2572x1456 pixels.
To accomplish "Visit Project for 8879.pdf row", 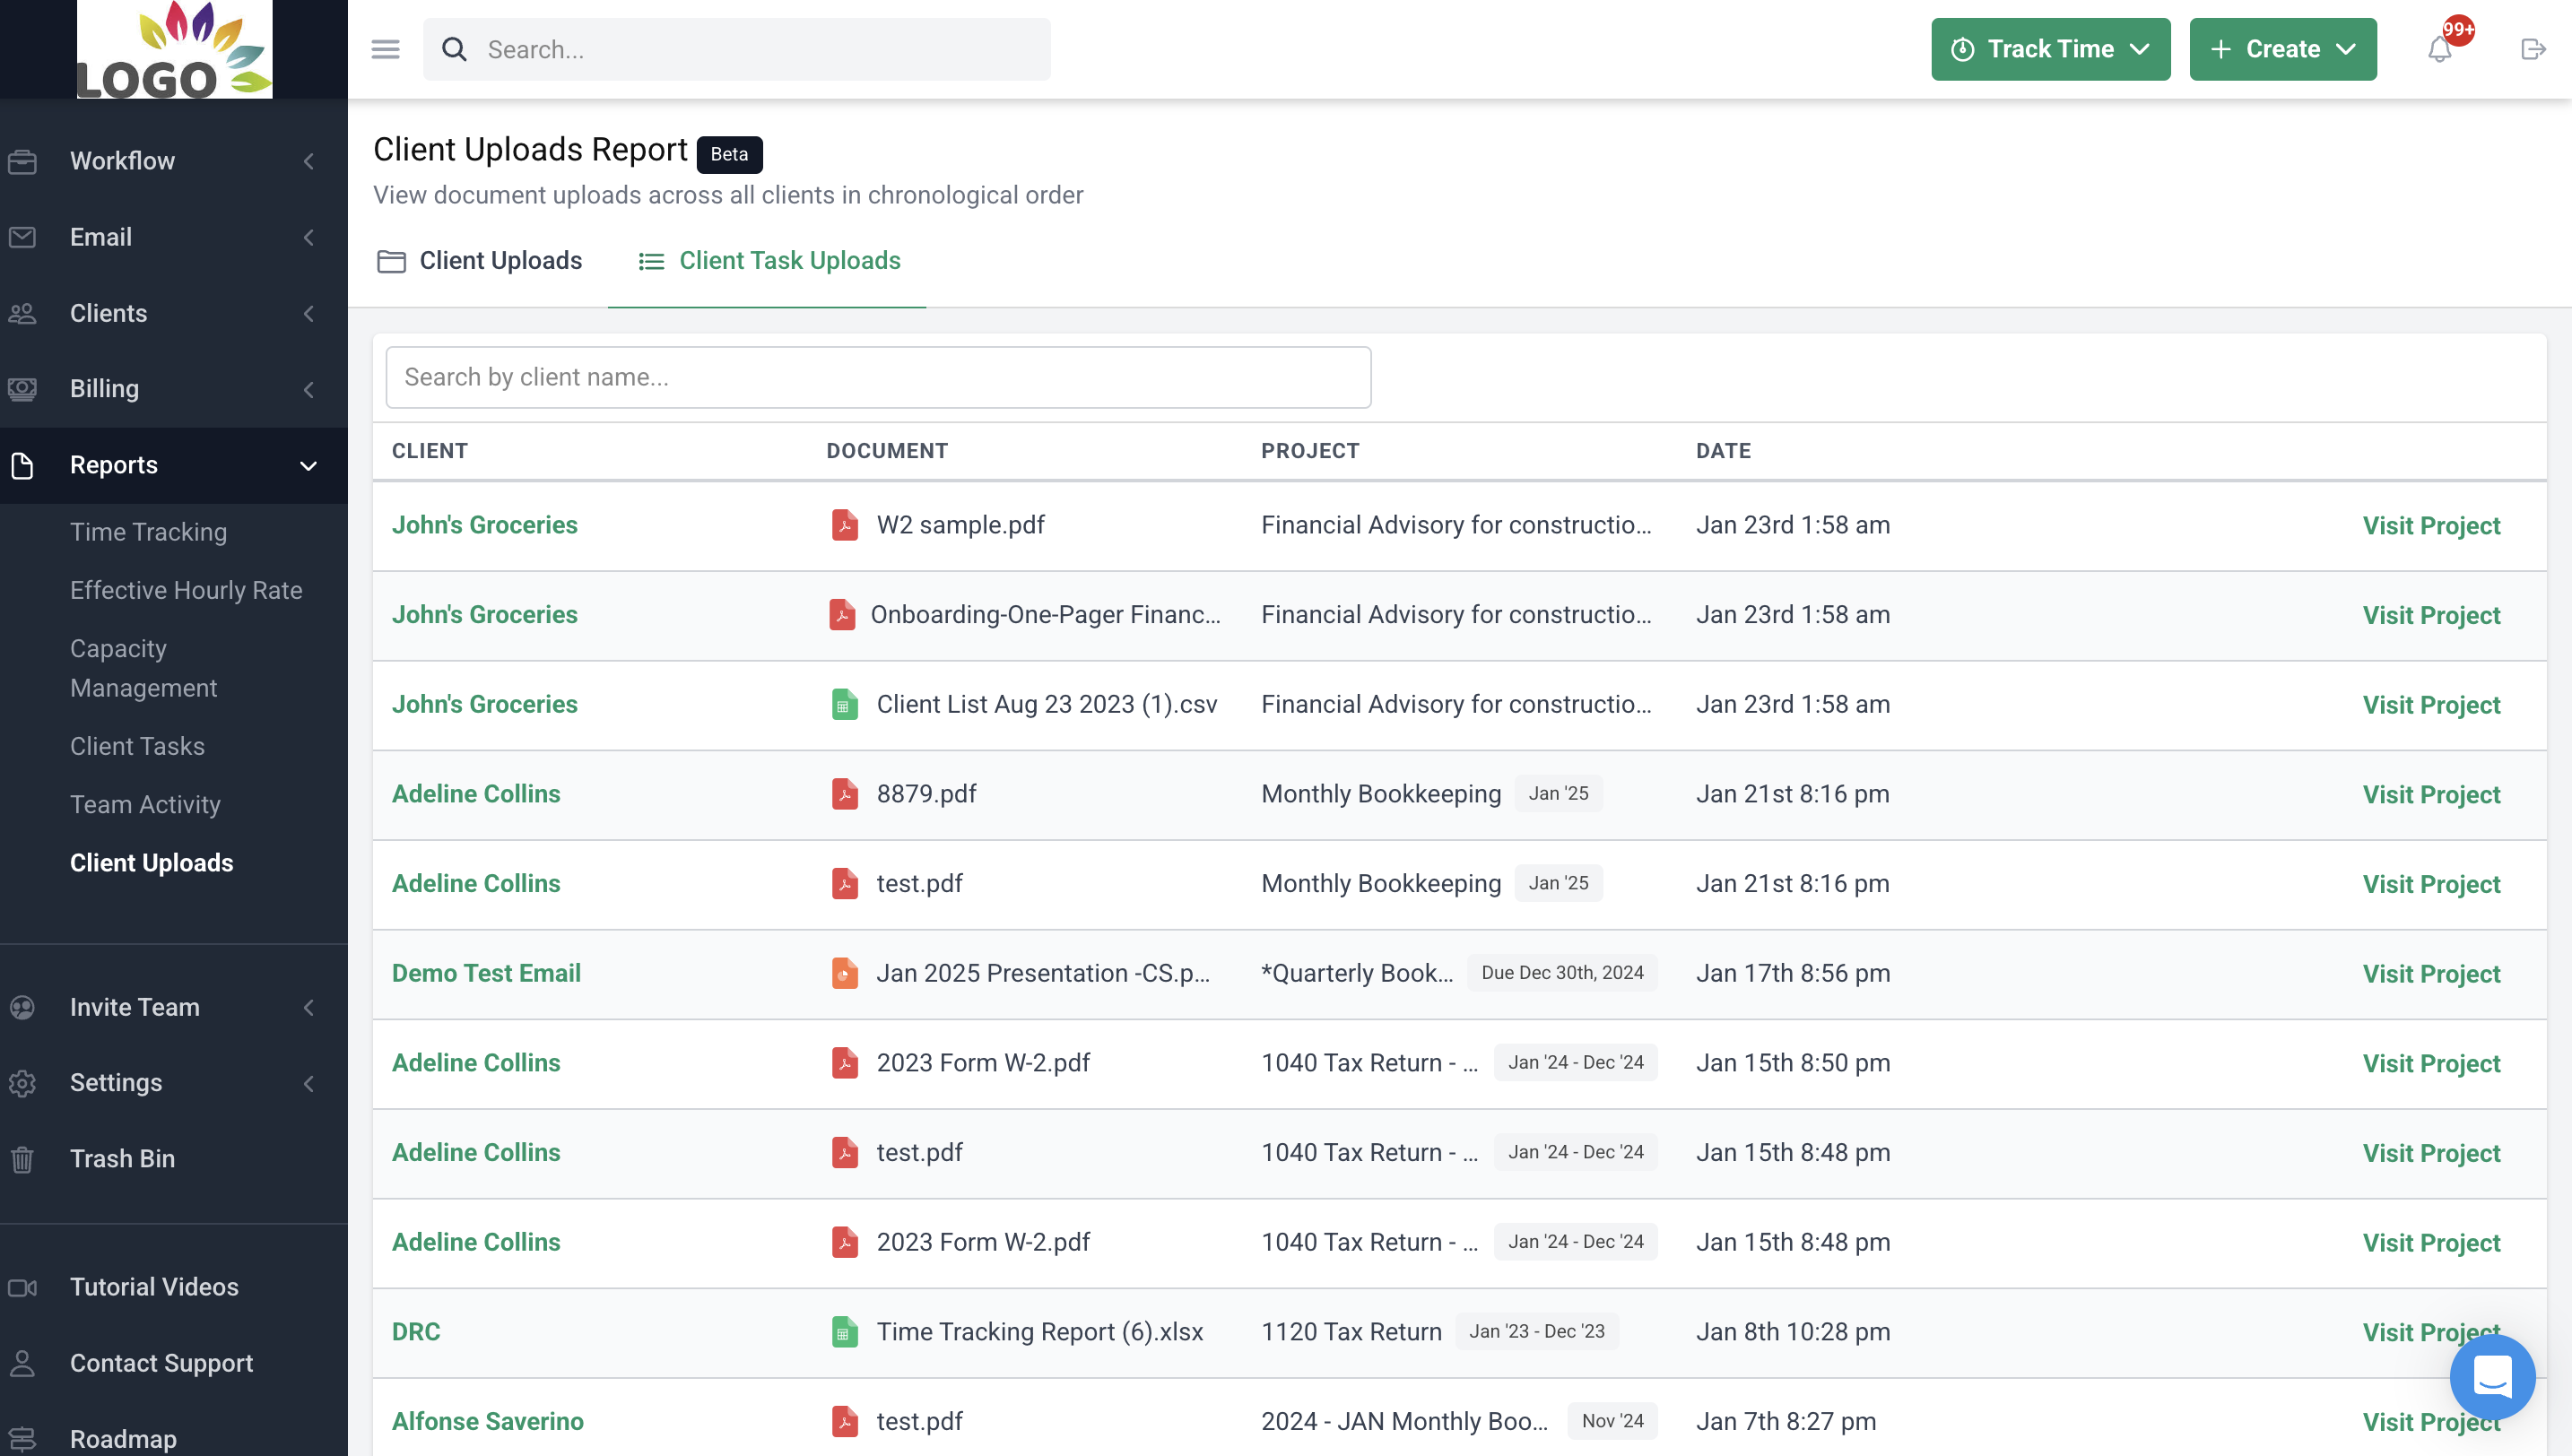I will point(2431,795).
